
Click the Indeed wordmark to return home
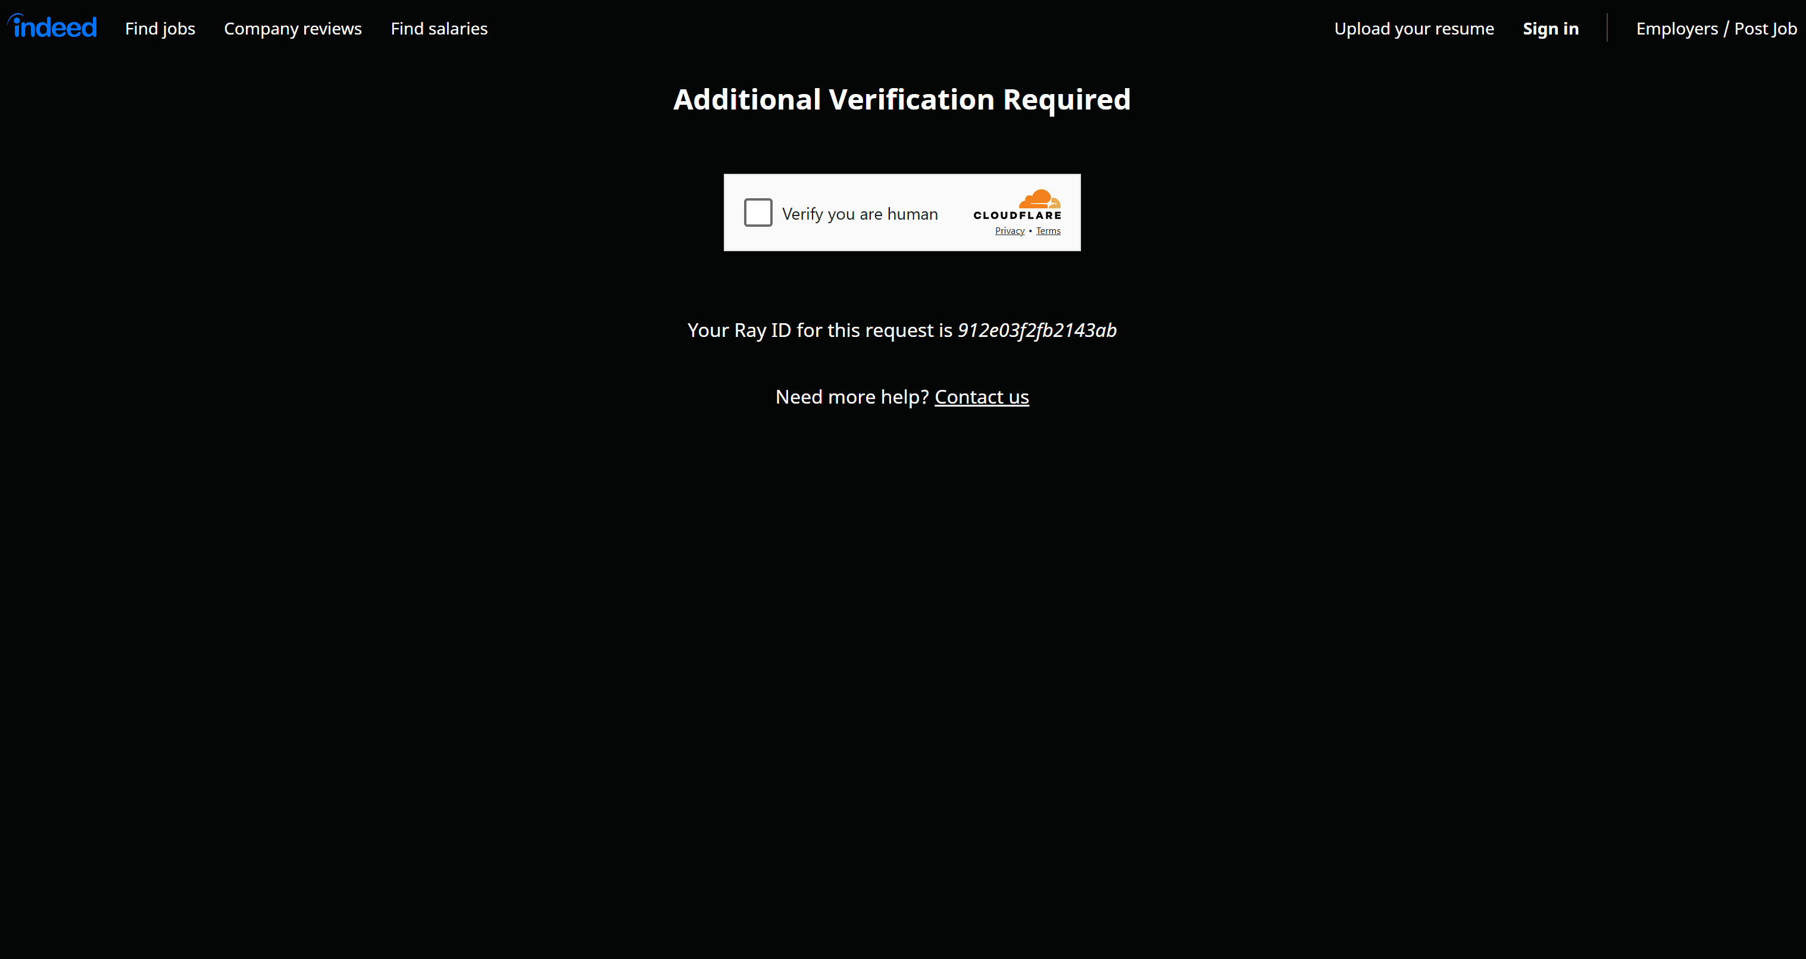(x=51, y=26)
